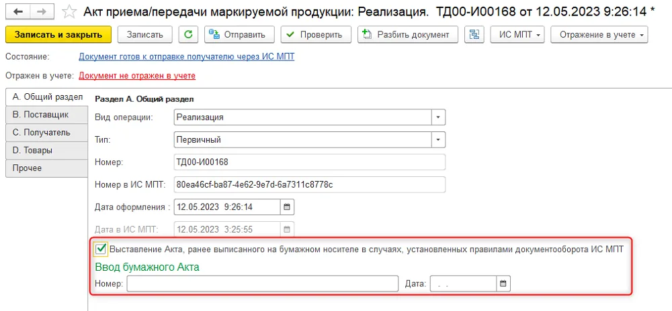Click the Ввод бумажного Акта heading
This screenshot has width=672, height=311.
click(x=147, y=267)
